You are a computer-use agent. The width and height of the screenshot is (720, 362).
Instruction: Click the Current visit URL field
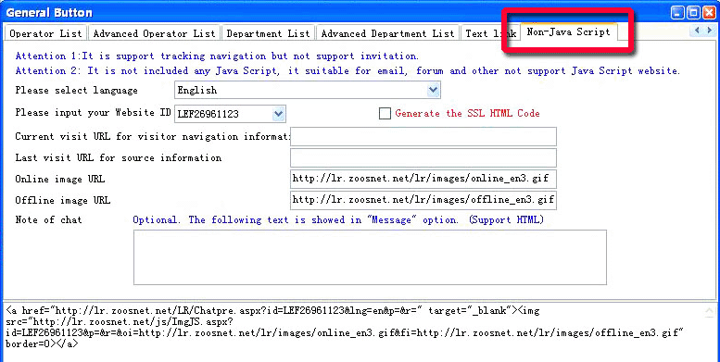(x=423, y=137)
